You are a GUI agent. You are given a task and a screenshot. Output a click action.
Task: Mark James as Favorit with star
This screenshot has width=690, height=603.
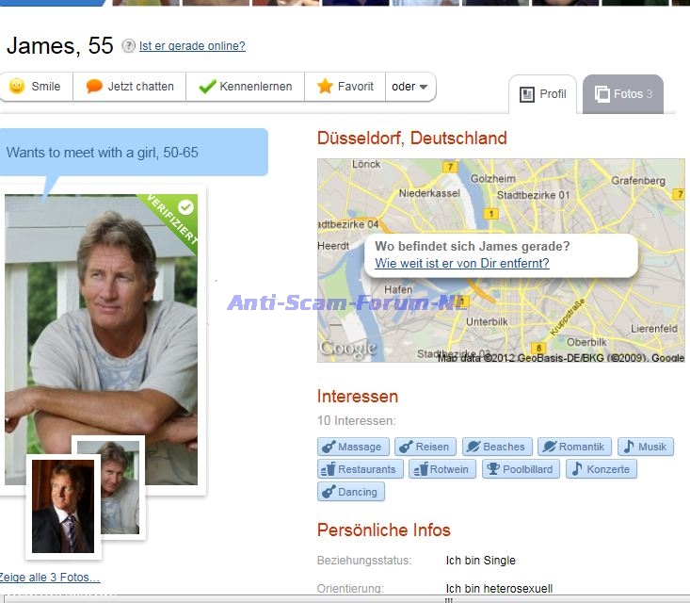[x=345, y=87]
